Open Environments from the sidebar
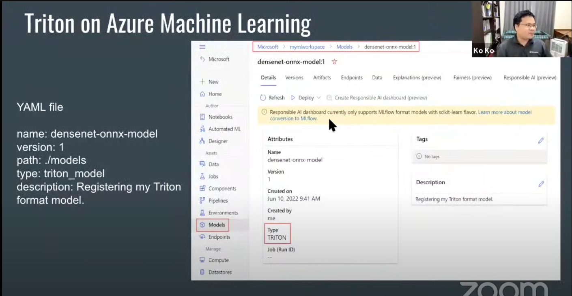Viewport: 572px width, 296px height. tap(223, 213)
